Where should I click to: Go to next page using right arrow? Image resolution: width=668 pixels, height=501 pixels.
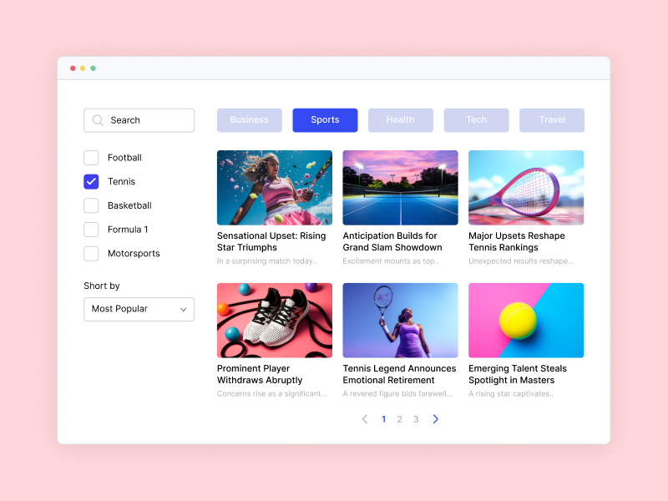pyautogui.click(x=435, y=419)
